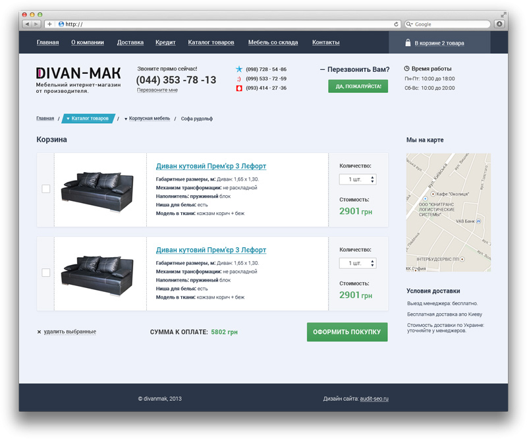The width and height of the screenshot is (527, 439).
Task: Click the red MTS phone operator icon
Action: pos(238,88)
